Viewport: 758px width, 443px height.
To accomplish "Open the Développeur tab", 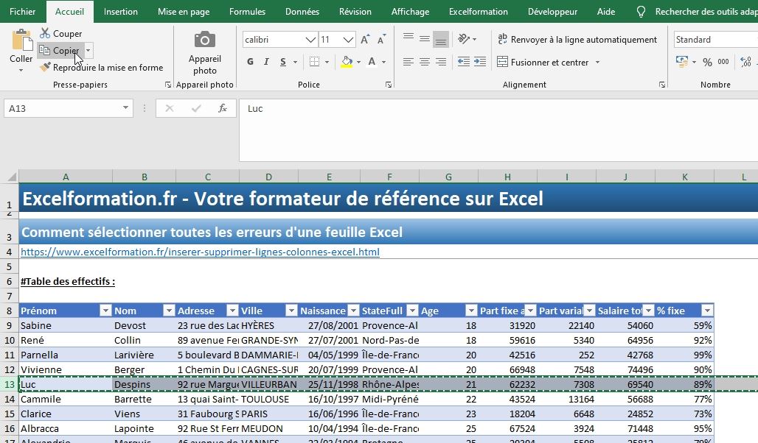I will pos(552,12).
